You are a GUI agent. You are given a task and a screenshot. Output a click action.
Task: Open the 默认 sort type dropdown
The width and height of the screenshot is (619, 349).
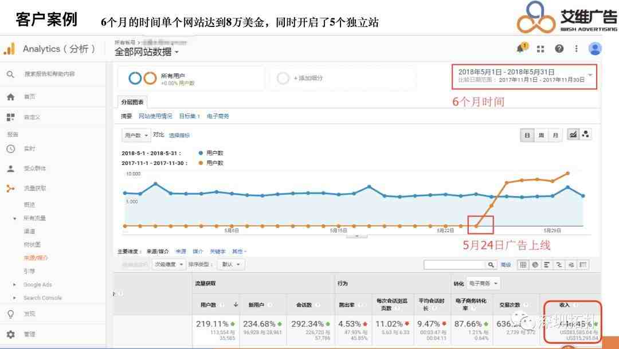pos(232,265)
